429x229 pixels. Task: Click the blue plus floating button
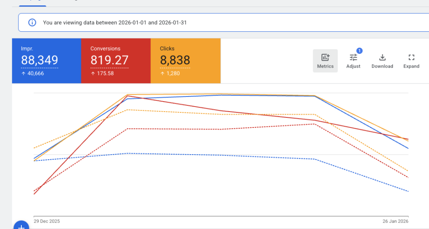[21, 226]
